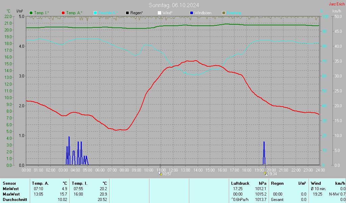The height and width of the screenshot is (203, 346).
Task: Click the 12:00 time axis label
Action: [173, 170]
